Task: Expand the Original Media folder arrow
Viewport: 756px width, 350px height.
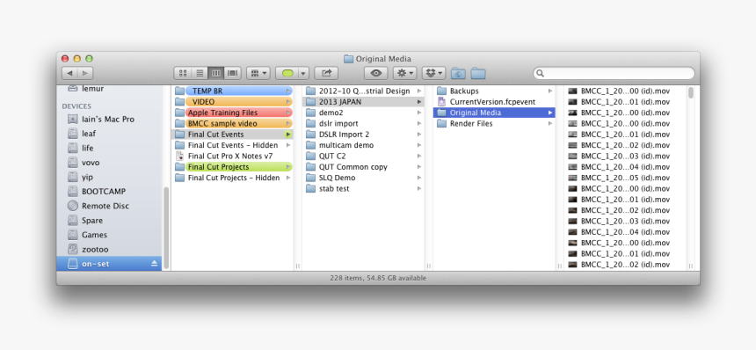Action: click(550, 113)
